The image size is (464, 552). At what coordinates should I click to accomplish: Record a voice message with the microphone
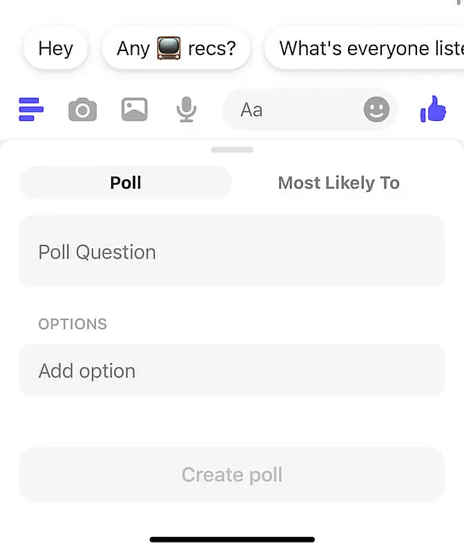click(185, 109)
